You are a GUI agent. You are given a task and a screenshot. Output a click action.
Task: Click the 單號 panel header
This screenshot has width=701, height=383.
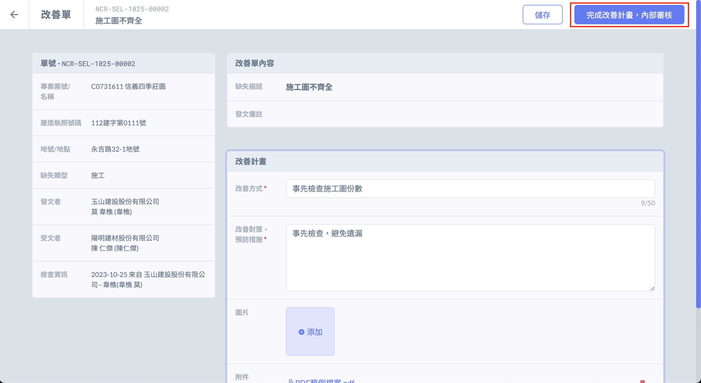click(88, 63)
